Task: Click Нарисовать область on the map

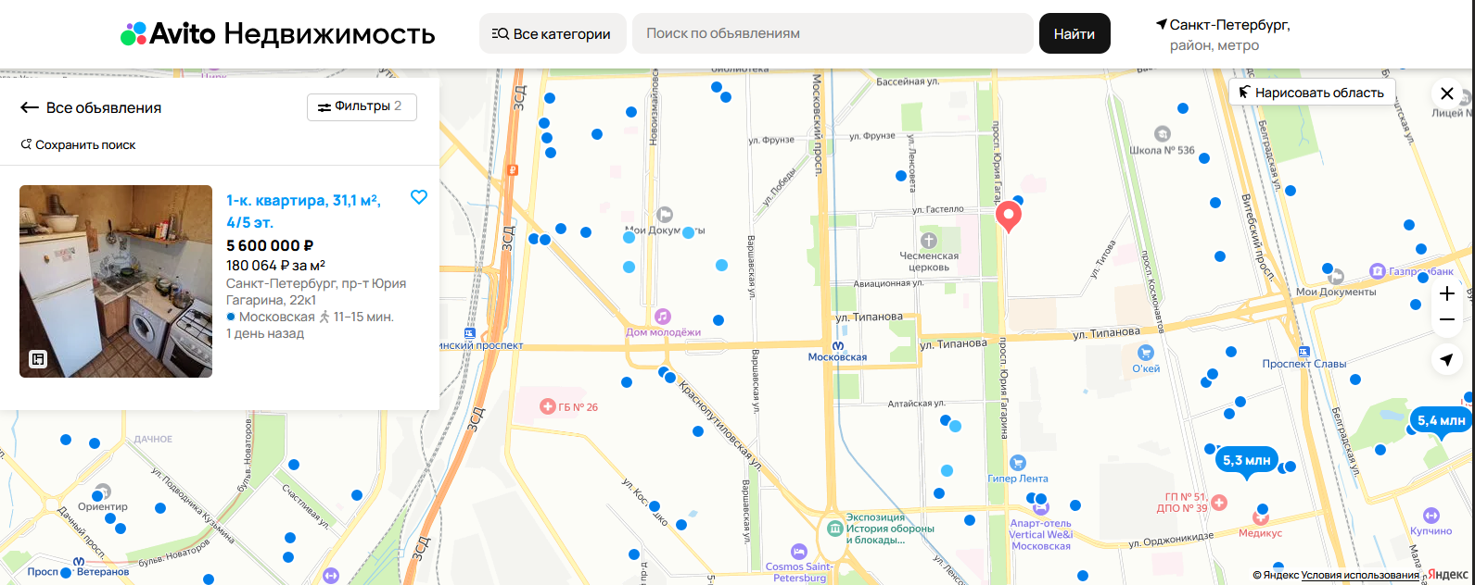Action: click(1312, 93)
